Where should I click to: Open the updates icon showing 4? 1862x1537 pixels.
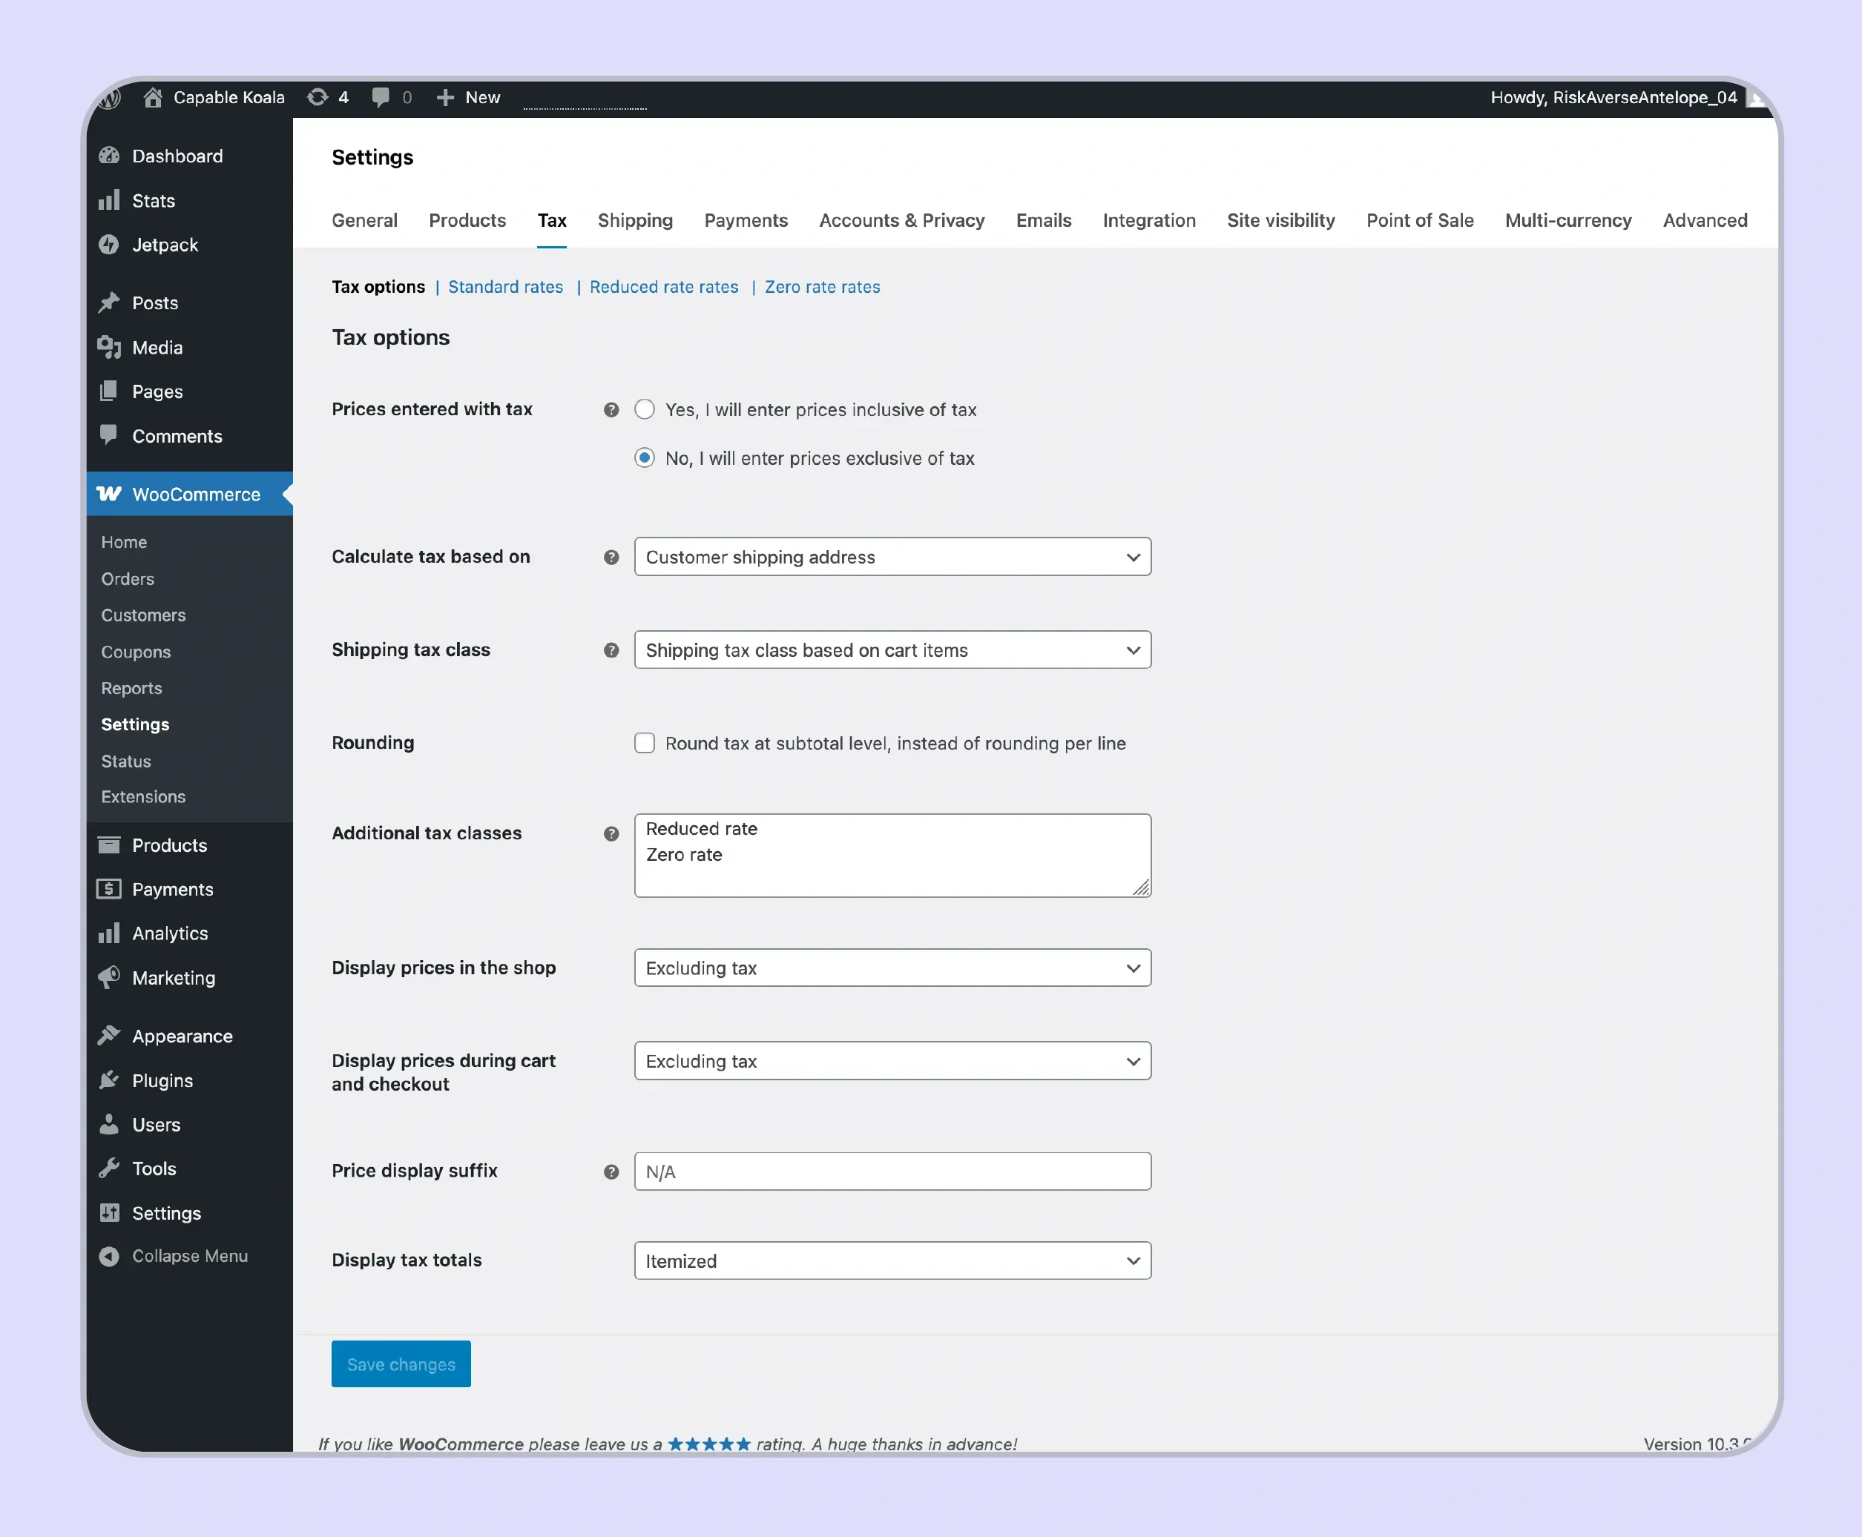click(x=317, y=97)
